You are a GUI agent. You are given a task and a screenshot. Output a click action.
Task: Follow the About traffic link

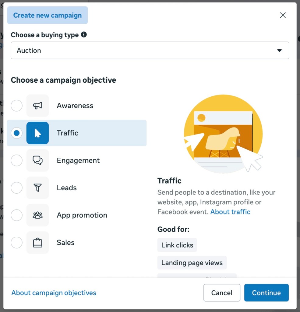[x=230, y=212]
